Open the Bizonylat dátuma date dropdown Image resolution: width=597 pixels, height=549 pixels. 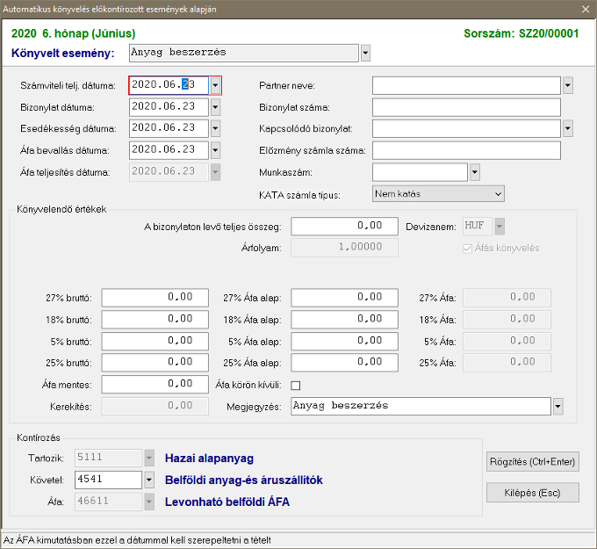coord(215,107)
